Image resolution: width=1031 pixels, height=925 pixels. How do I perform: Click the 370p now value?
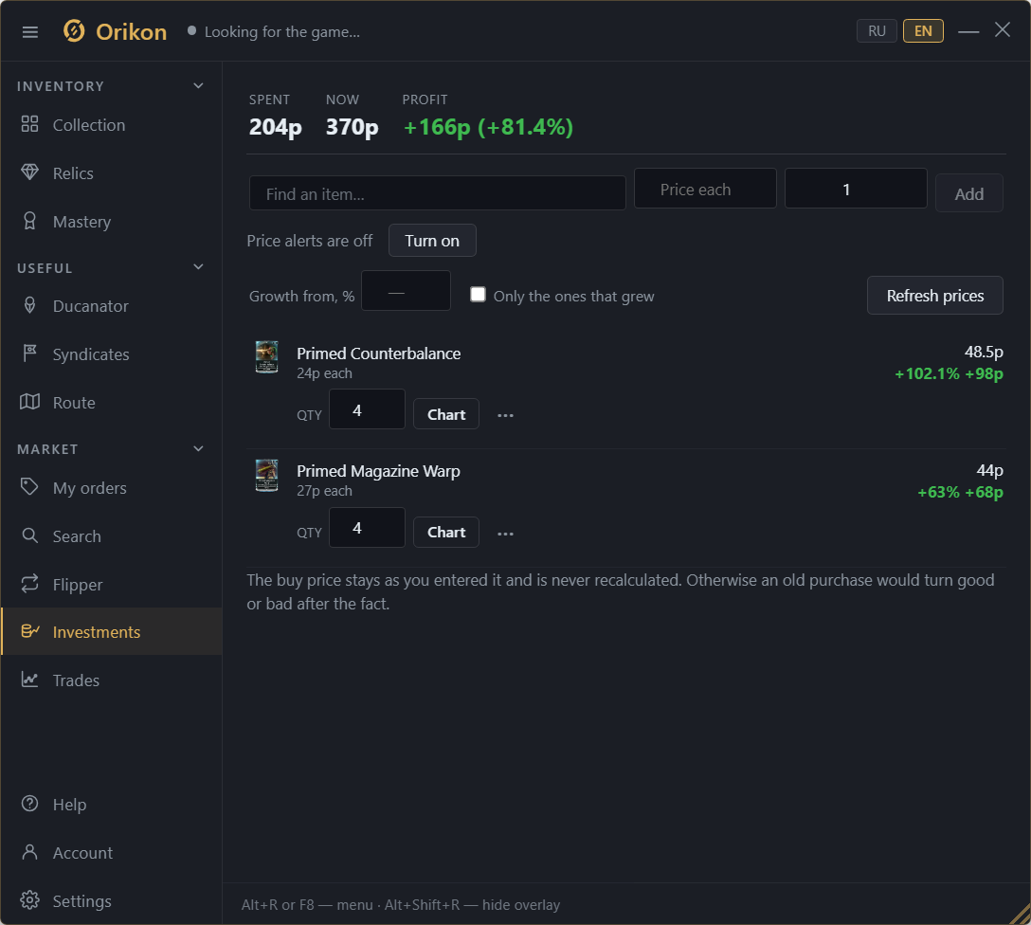pyautogui.click(x=352, y=127)
